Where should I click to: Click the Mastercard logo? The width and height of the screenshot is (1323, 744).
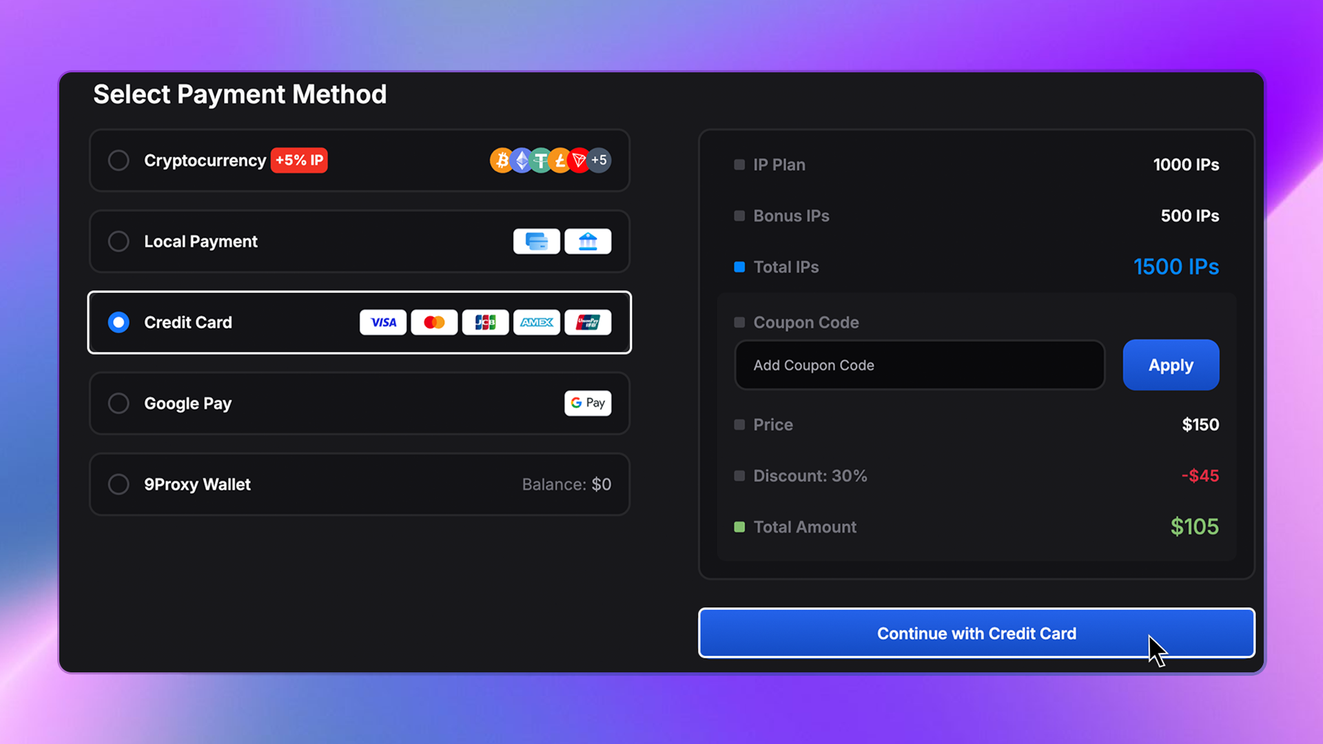pos(434,322)
